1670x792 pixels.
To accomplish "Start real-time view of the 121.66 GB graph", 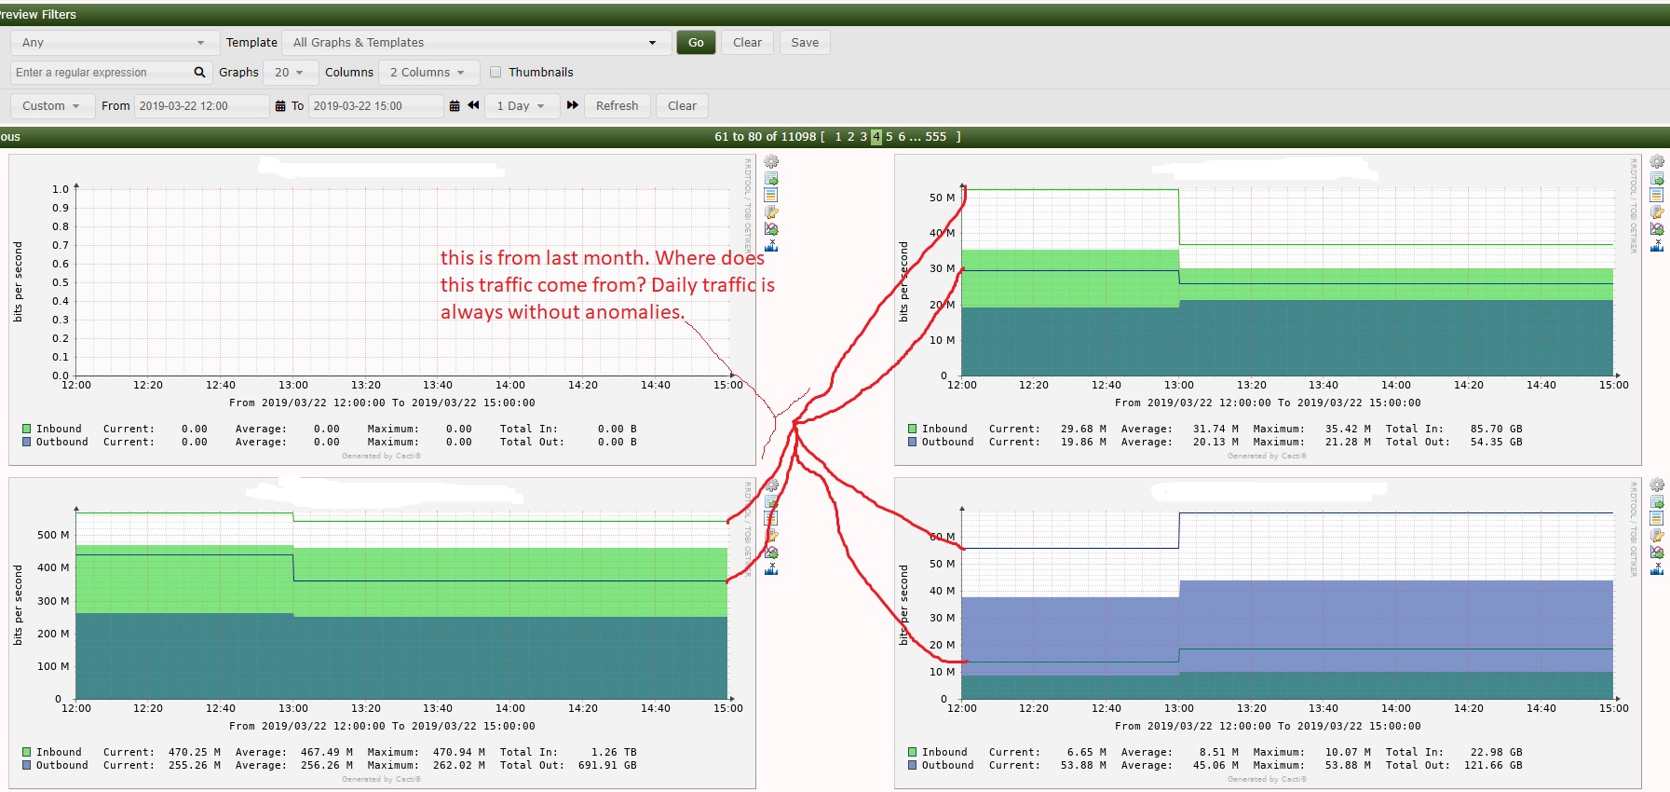I will click(1657, 552).
